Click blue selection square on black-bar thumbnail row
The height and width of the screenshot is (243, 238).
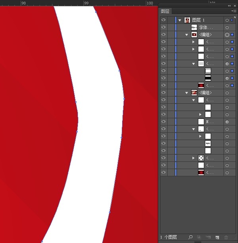[232, 78]
